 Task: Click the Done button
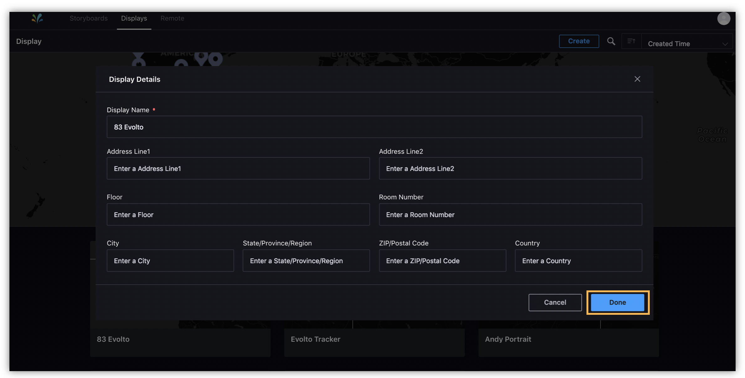[617, 302]
